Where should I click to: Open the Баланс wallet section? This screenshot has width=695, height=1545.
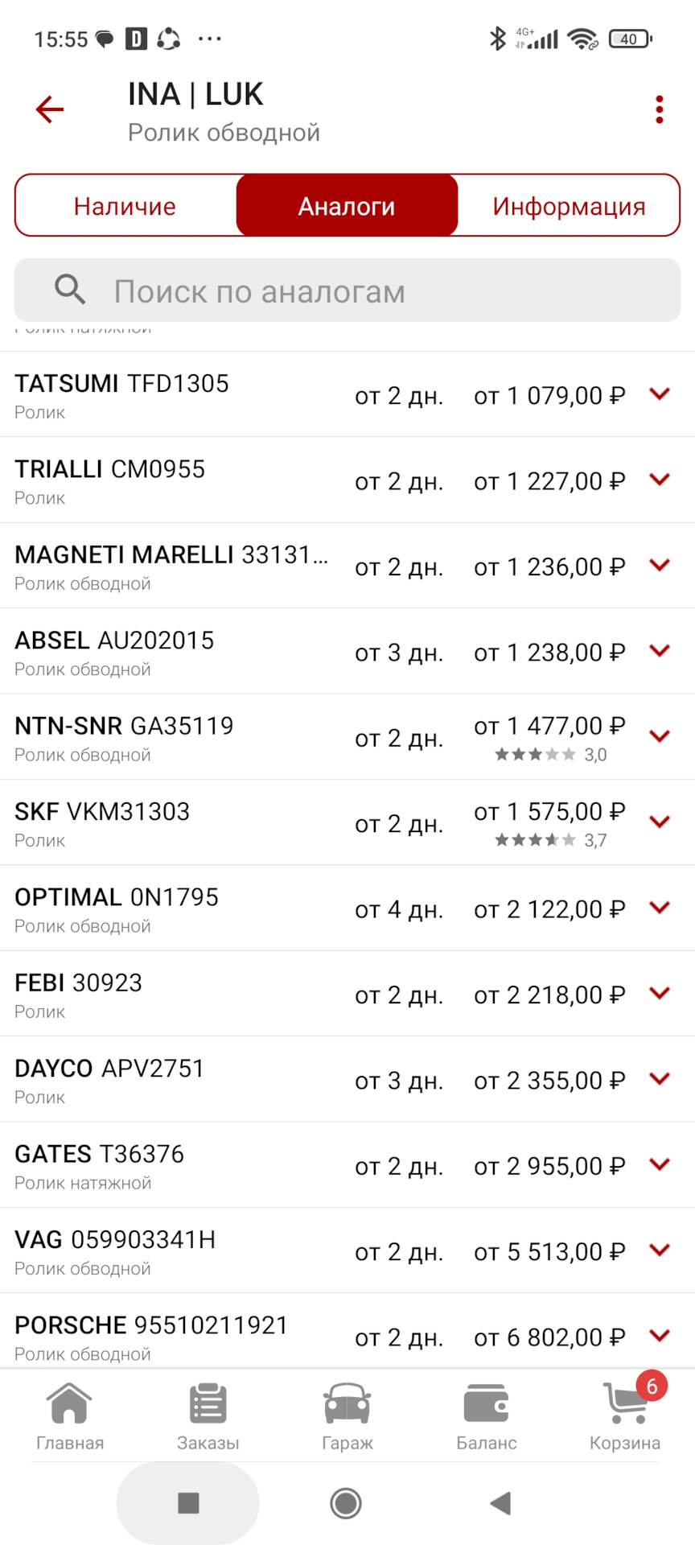click(x=486, y=1417)
